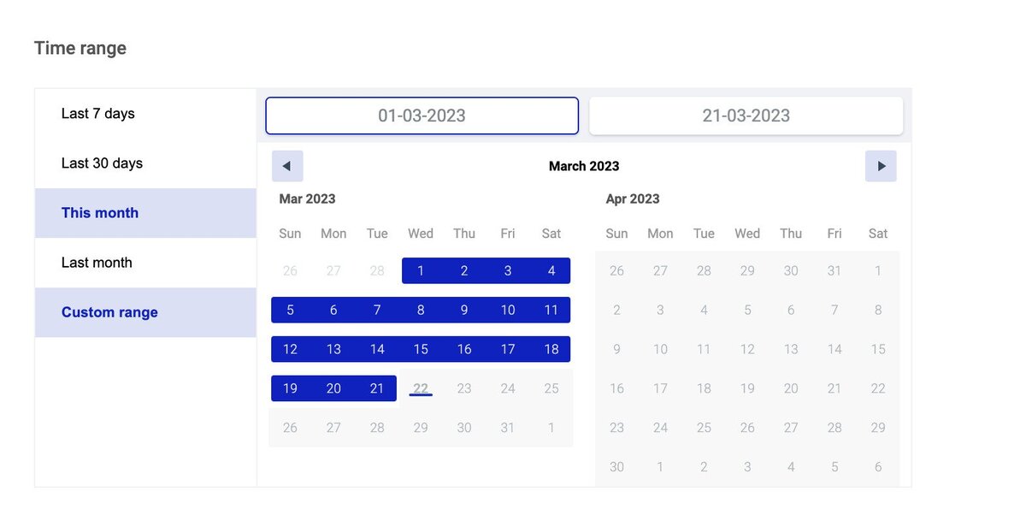Focus the start date field 01-03-2023
The width and height of the screenshot is (1026, 527).
click(422, 115)
